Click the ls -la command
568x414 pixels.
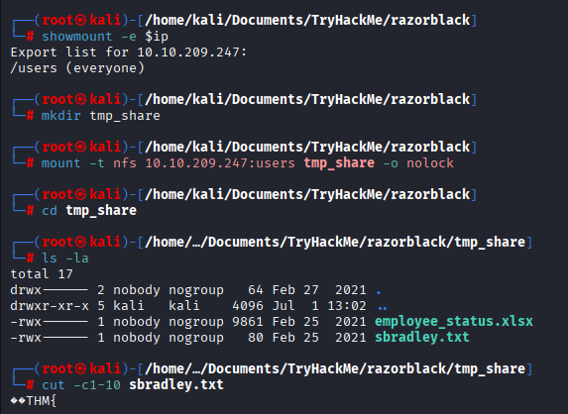pyautogui.click(x=65, y=259)
